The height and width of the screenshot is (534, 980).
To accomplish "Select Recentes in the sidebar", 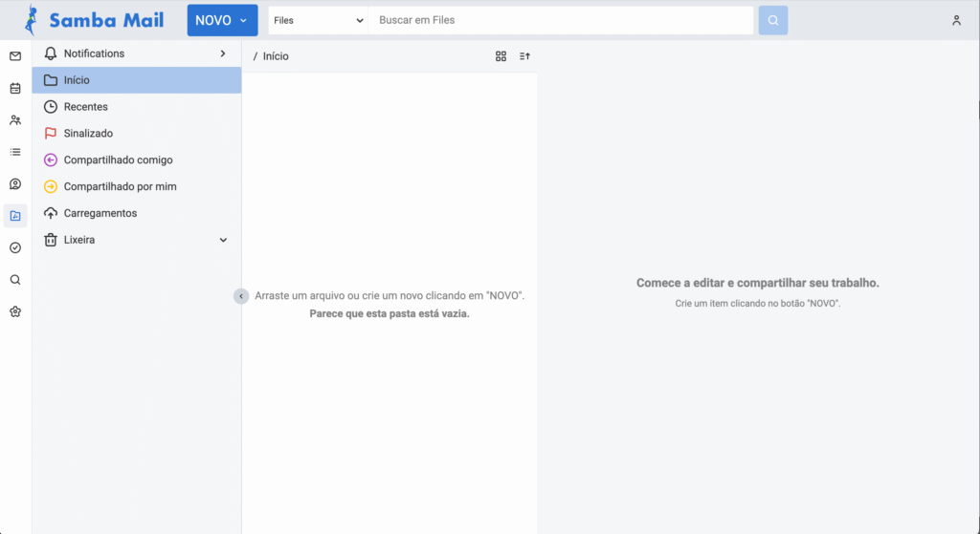I will coord(86,107).
